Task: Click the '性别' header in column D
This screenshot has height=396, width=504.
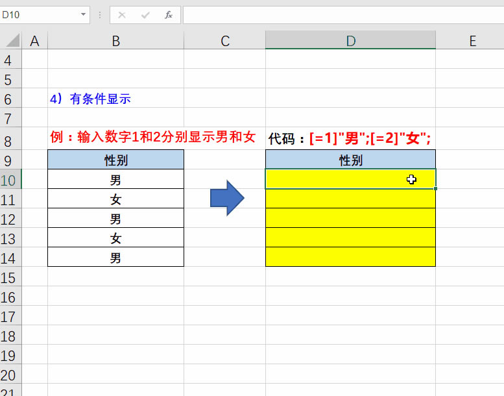Action: coord(350,160)
